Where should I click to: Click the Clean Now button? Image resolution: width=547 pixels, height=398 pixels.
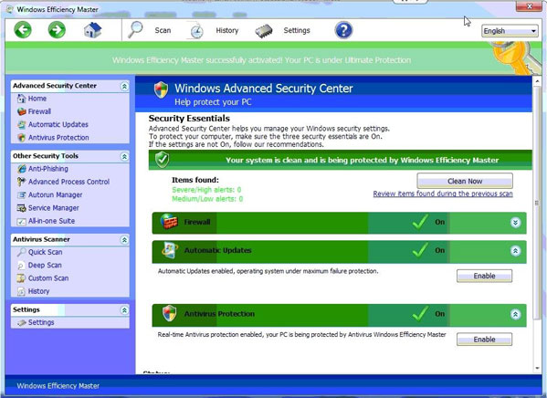tap(465, 181)
